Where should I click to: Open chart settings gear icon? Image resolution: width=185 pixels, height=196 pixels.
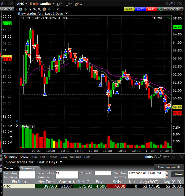[167, 4]
